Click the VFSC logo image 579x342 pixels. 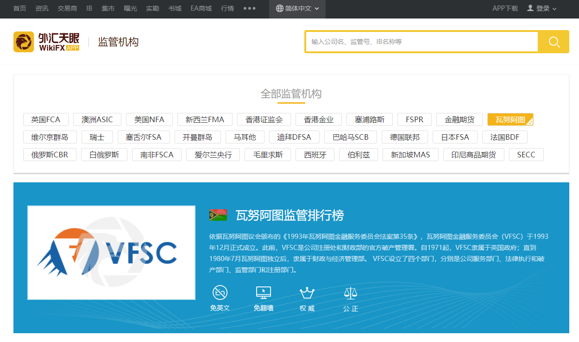click(111, 252)
